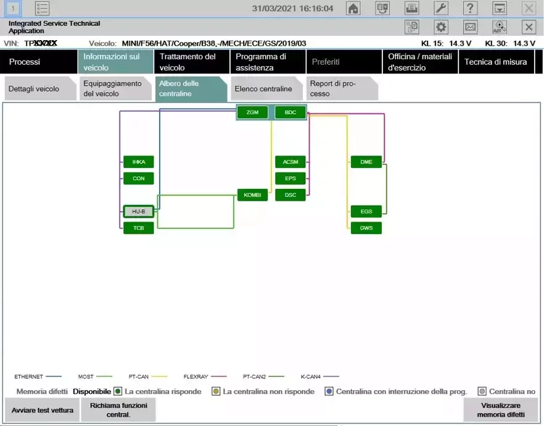This screenshot has width=544, height=426.
Task: Open settings gear icon
Action: [441, 27]
